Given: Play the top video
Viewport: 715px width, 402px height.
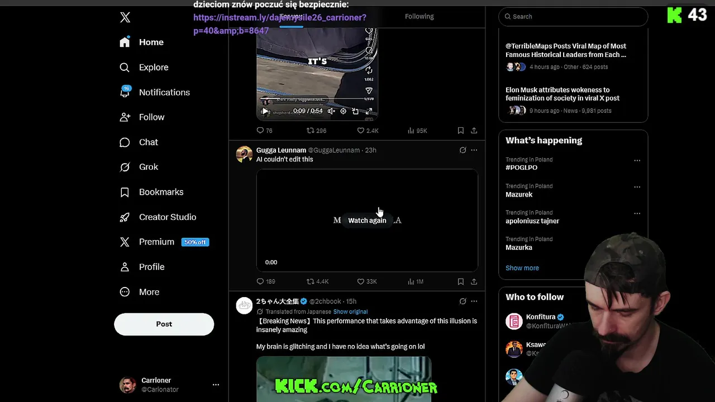Looking at the screenshot, I should click(265, 111).
